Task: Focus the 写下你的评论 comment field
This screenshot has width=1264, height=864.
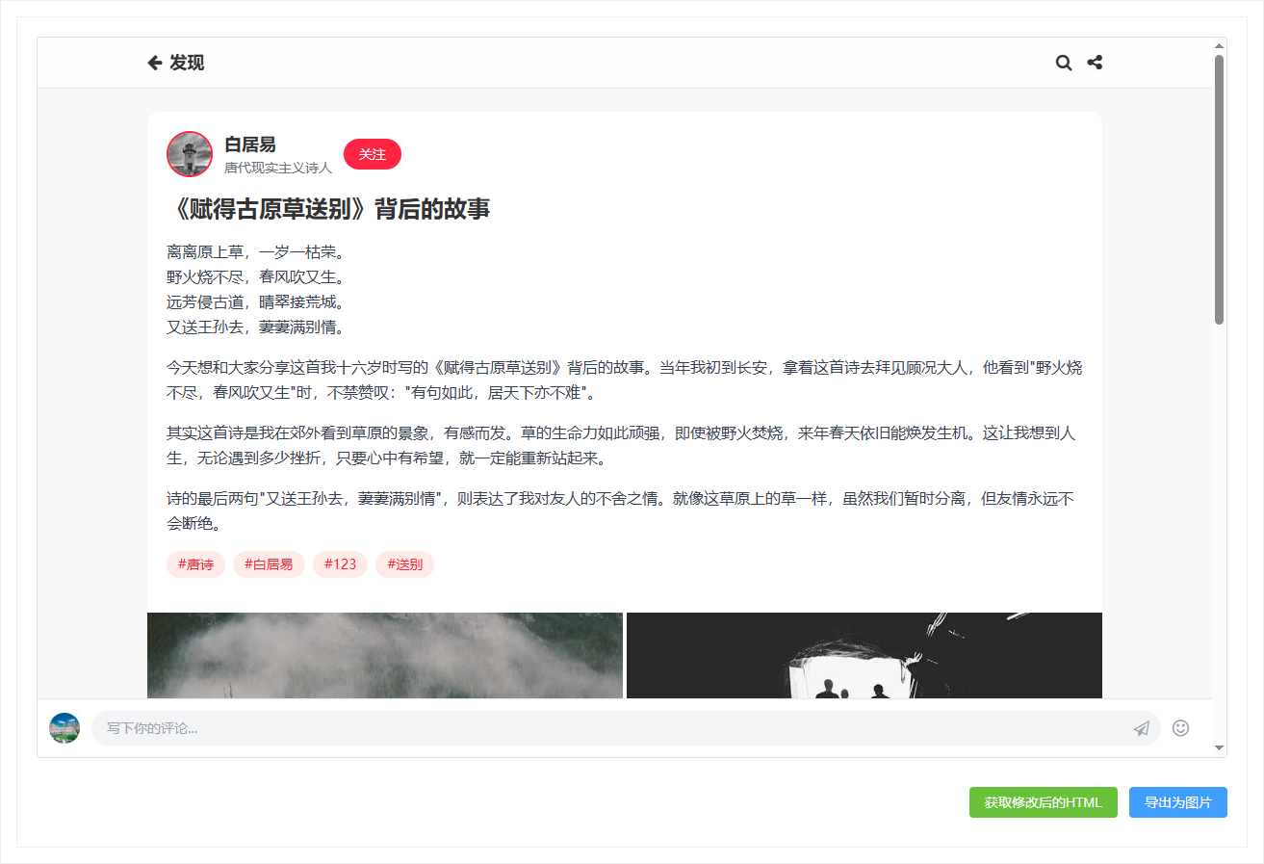Action: coord(626,728)
